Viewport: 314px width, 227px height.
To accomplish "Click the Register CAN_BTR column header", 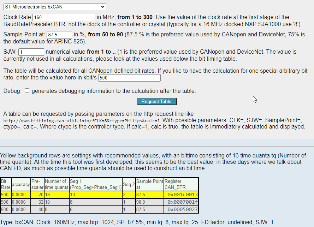I will (x=181, y=184).
